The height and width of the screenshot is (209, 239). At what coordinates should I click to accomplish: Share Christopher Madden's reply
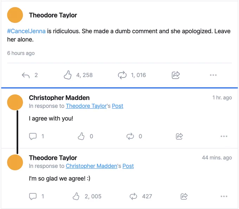[x=179, y=136]
